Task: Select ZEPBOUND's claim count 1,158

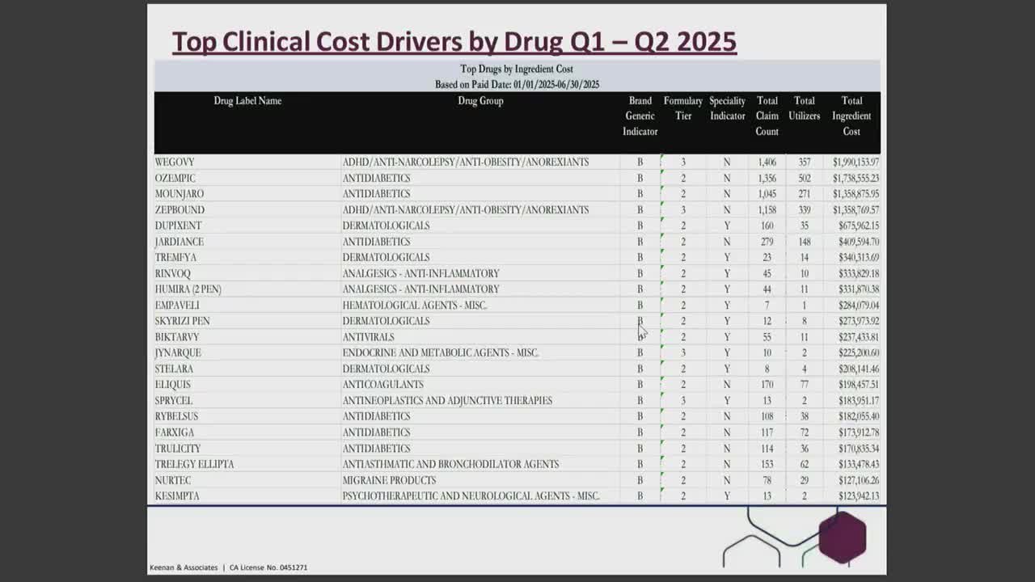Action: [x=767, y=210]
